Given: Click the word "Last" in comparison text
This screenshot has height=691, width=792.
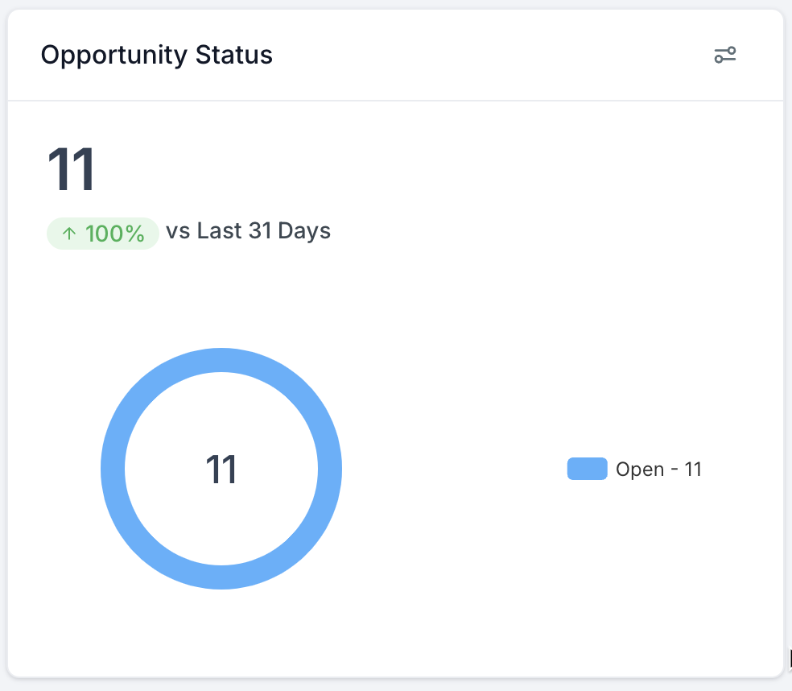Looking at the screenshot, I should pos(219,232).
